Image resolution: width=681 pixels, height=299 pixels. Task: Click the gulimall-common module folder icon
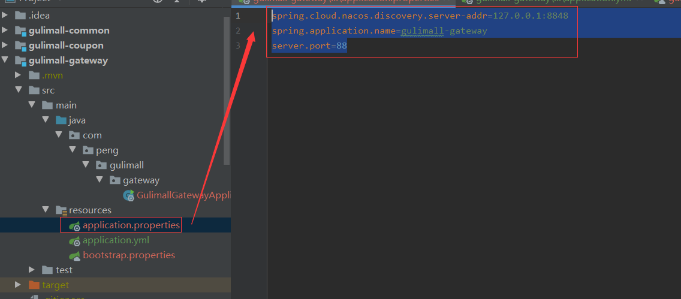[20, 31]
